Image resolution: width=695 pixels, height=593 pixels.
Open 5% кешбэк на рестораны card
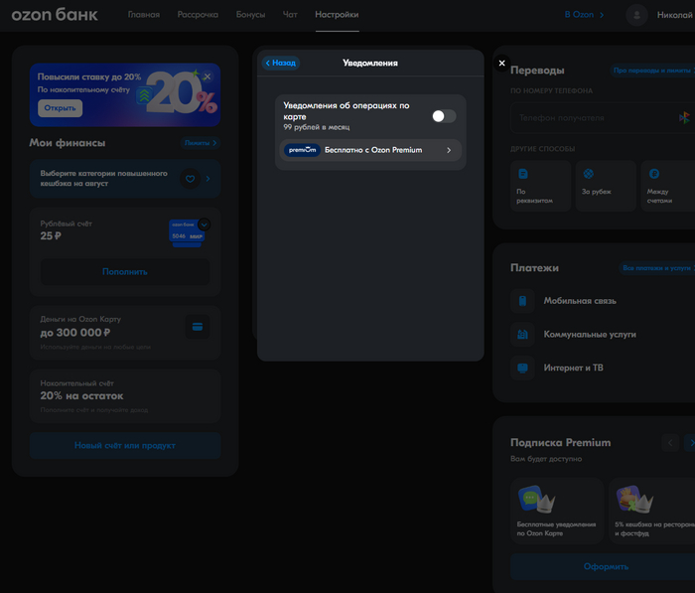(652, 511)
